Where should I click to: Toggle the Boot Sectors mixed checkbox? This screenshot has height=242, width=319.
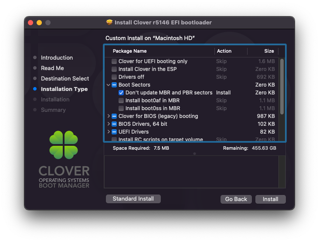coord(114,85)
